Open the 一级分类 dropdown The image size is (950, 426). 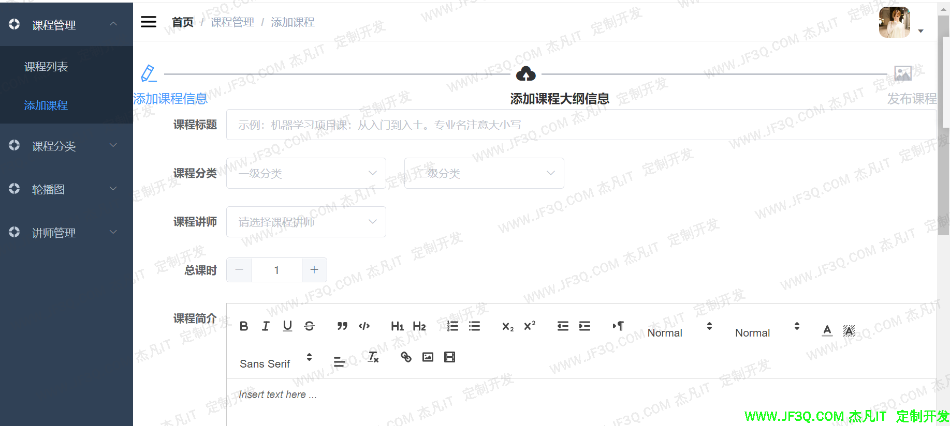point(306,173)
